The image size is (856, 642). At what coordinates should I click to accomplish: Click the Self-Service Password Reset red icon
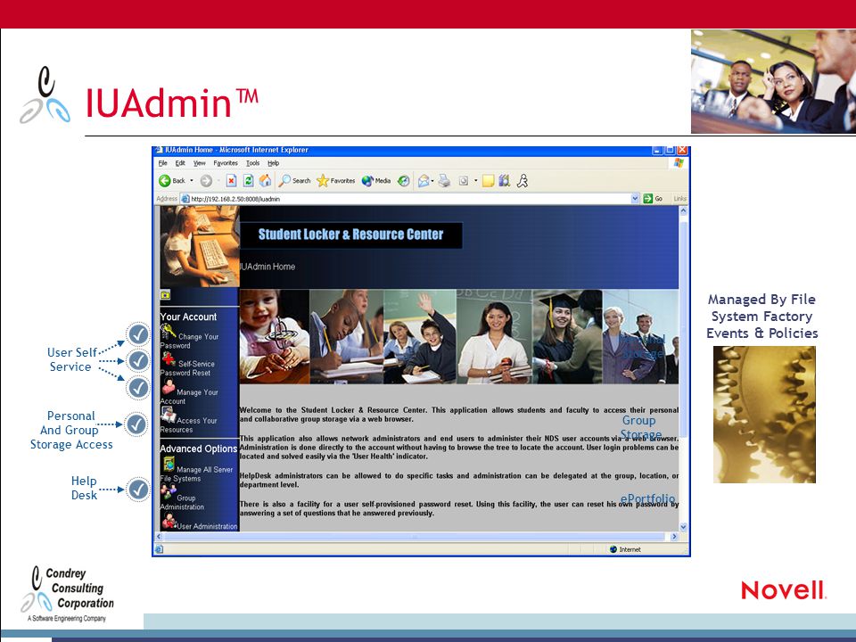169,358
